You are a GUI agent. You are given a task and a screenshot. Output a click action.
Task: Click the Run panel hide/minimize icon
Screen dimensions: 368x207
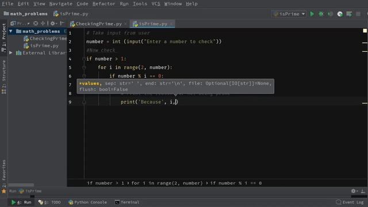click(363, 191)
